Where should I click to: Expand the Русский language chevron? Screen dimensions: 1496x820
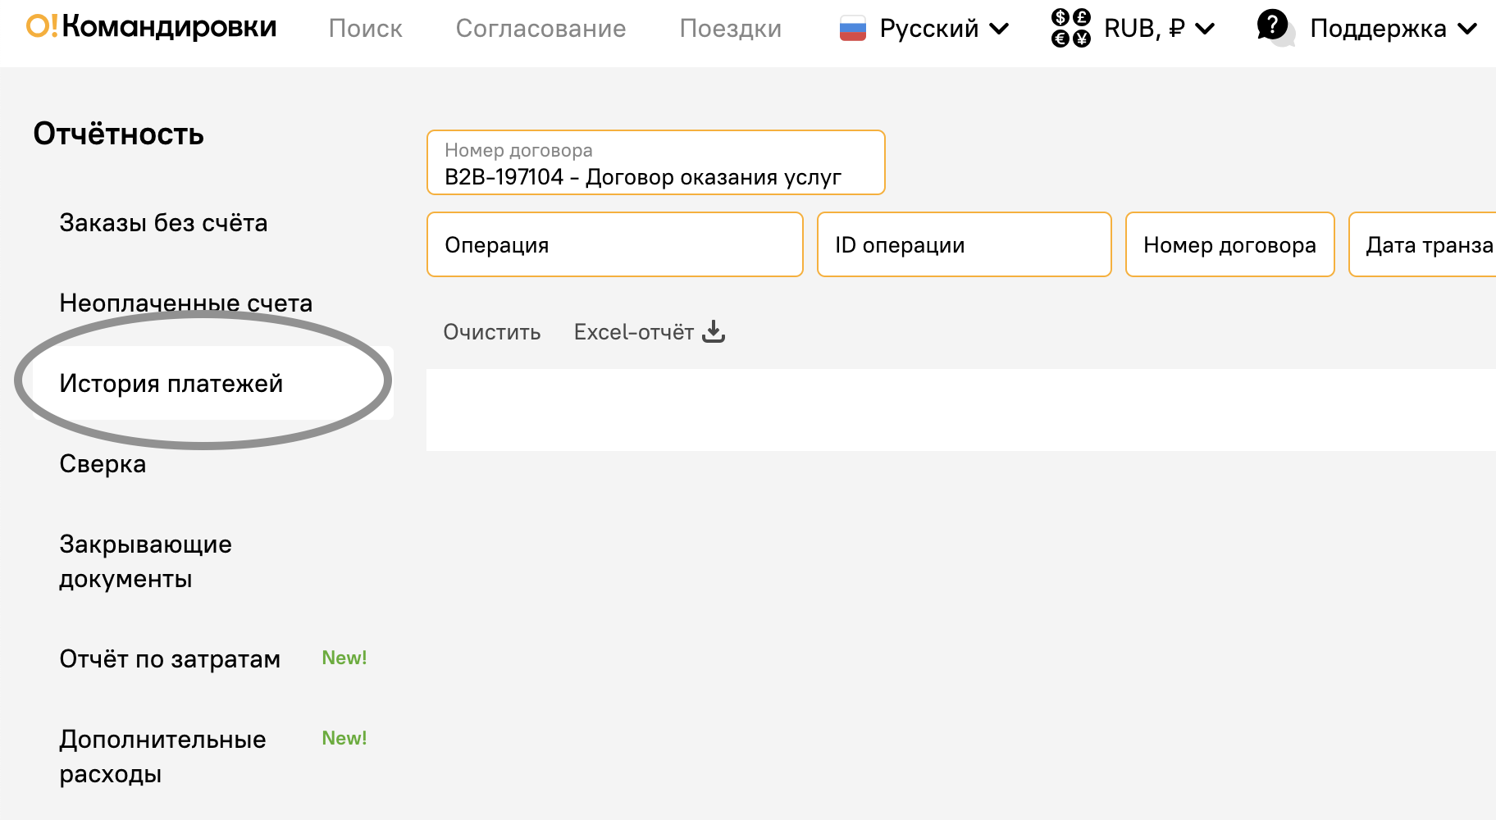(999, 29)
